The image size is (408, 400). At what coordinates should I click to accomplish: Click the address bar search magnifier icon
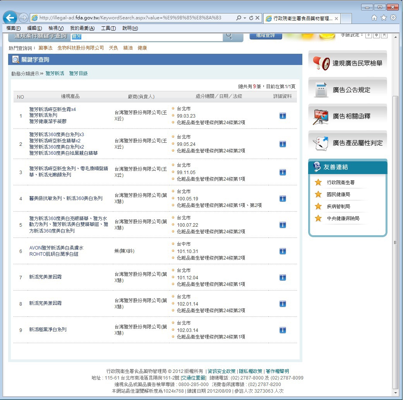[238, 18]
